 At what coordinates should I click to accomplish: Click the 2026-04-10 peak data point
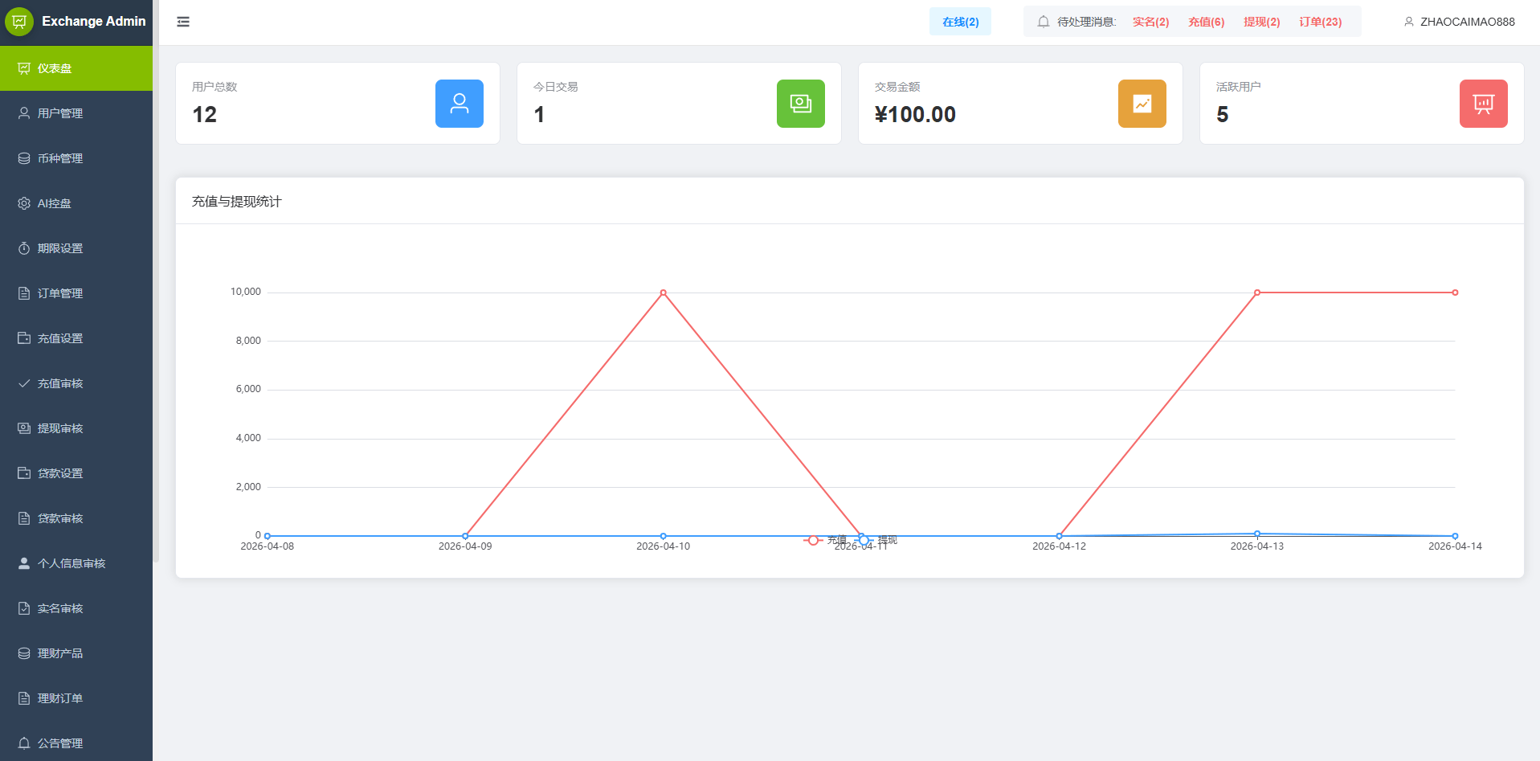pyautogui.click(x=663, y=293)
